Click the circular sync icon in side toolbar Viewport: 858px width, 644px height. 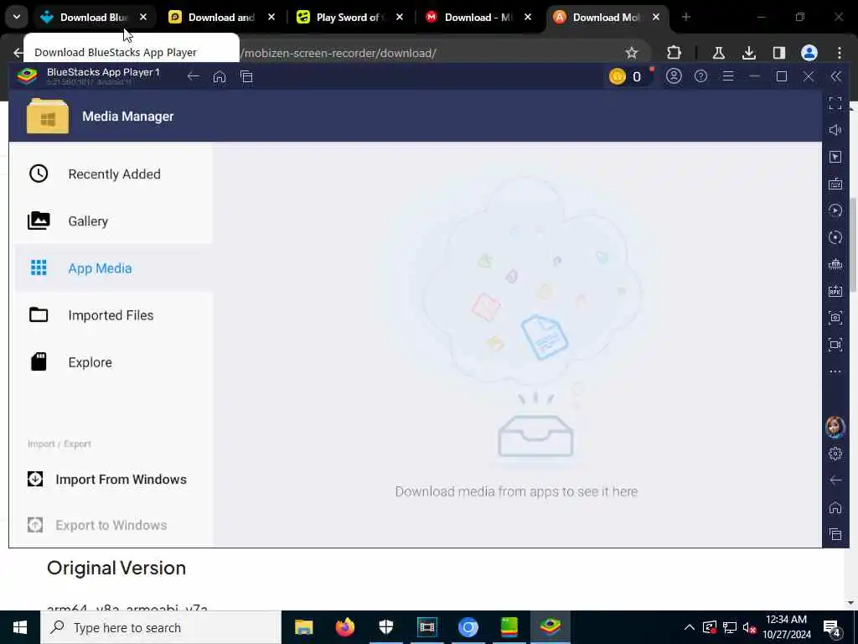835,237
